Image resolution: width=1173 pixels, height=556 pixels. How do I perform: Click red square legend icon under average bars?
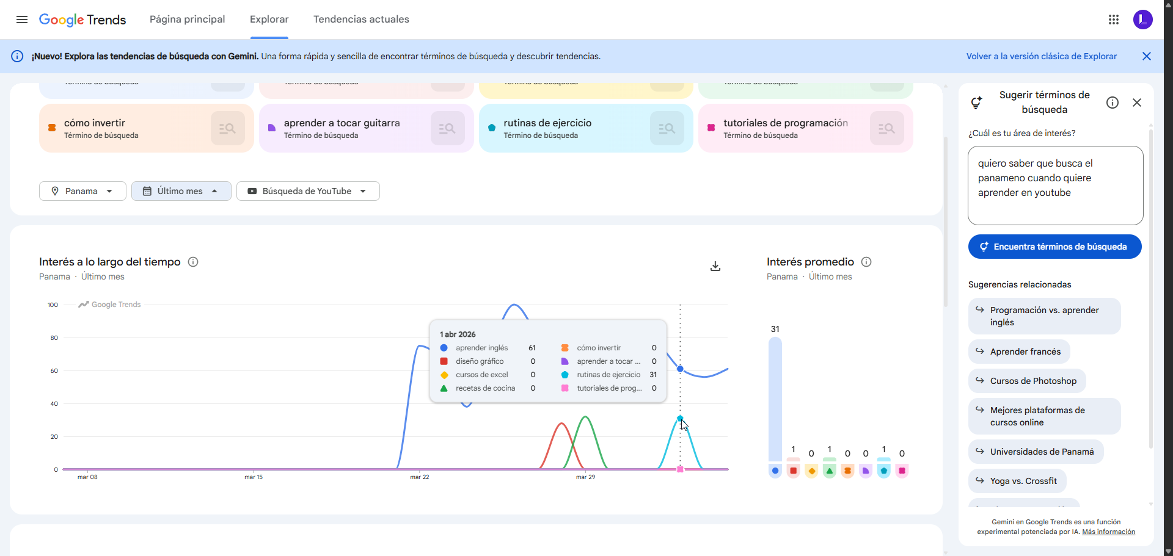pos(793,471)
